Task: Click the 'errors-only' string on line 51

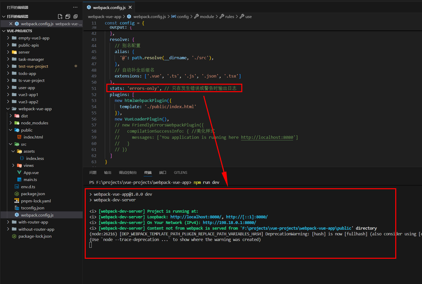Action: point(143,88)
